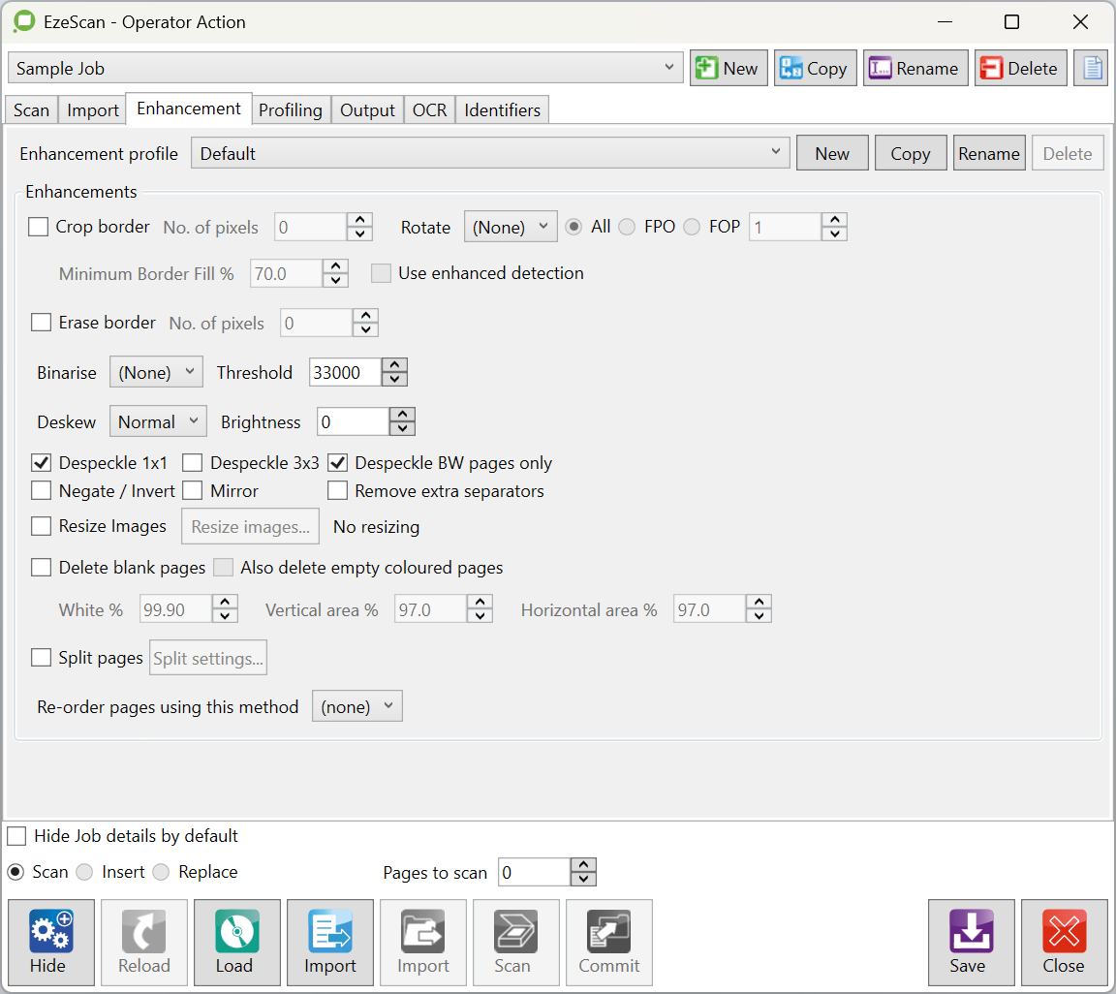Switch to the OCR tab
1116x994 pixels.
pos(429,110)
